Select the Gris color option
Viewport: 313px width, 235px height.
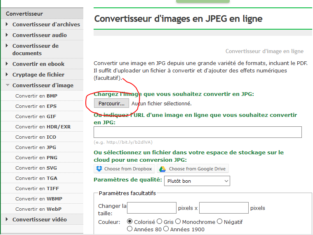(159, 221)
